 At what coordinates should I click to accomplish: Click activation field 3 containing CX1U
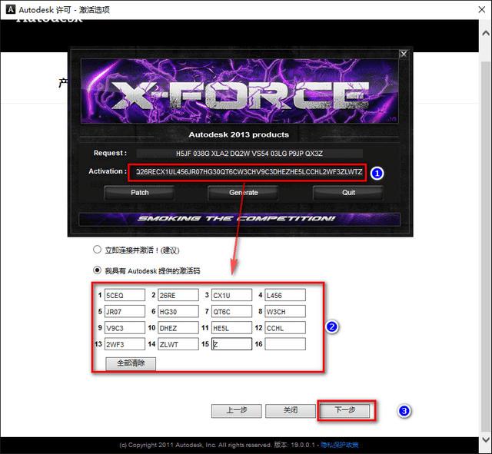tap(231, 295)
